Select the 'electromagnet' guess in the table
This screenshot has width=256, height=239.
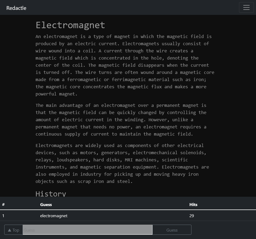point(54,216)
